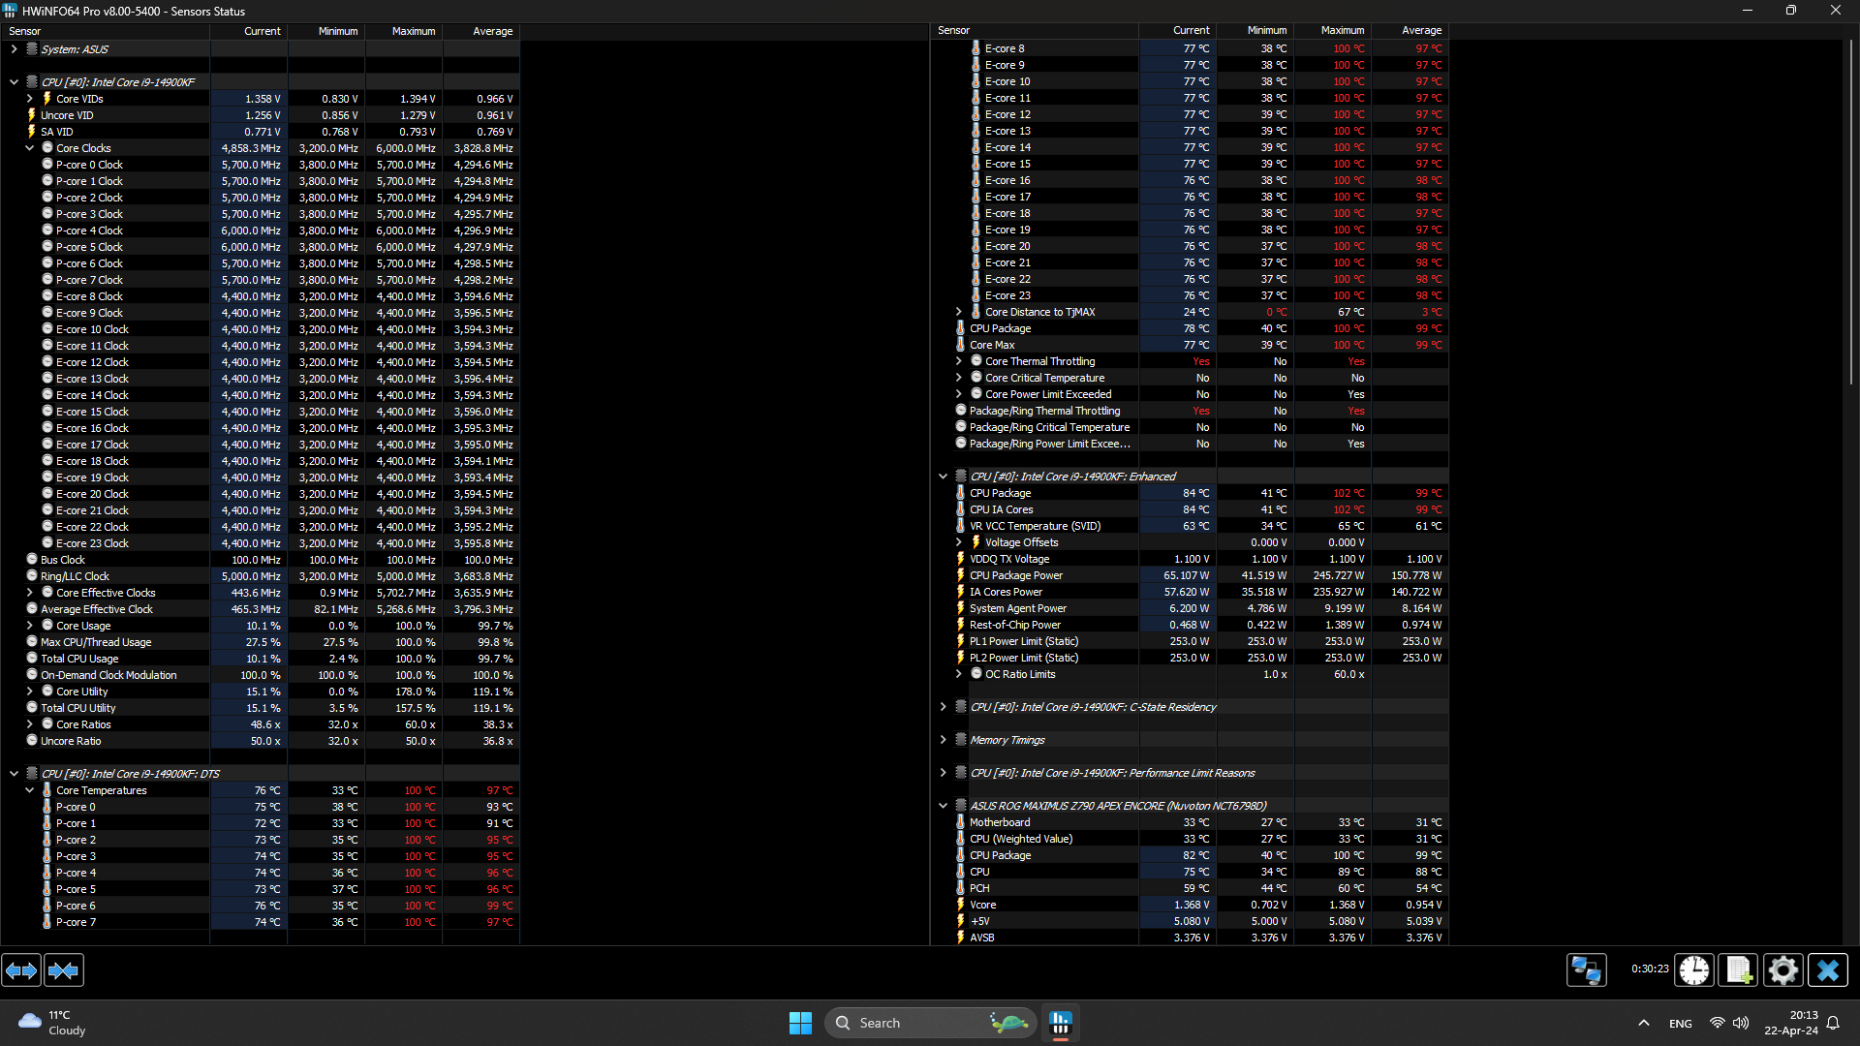Expand CPU Performance Limit Reasons section
Image resolution: width=1860 pixels, height=1046 pixels.
943,771
